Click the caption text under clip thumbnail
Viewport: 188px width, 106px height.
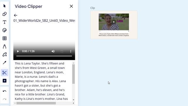[x=114, y=35]
